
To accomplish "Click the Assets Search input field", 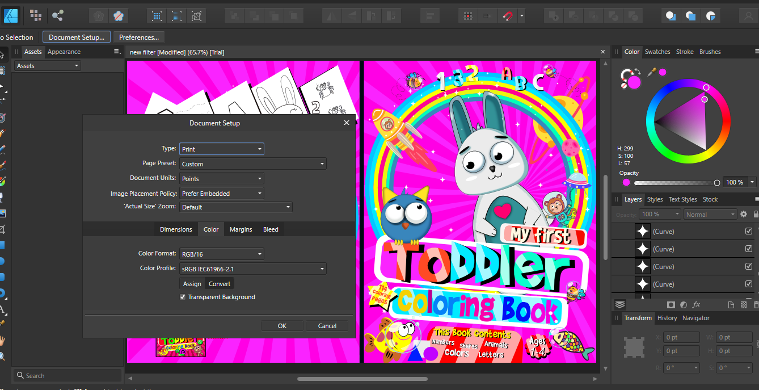I will 68,375.
